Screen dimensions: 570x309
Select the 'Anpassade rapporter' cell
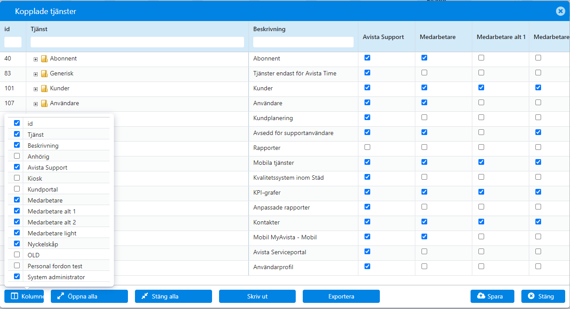[x=303, y=208]
